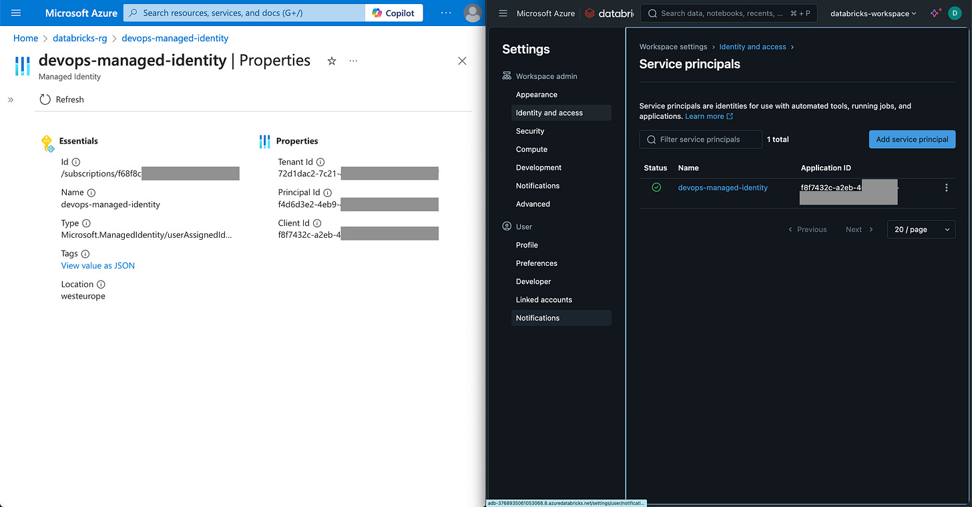Open the Azure portal hamburger menu
The height and width of the screenshot is (507, 972).
click(x=16, y=13)
